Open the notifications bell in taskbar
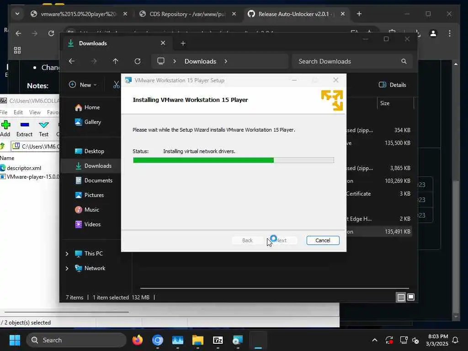 (x=455, y=340)
